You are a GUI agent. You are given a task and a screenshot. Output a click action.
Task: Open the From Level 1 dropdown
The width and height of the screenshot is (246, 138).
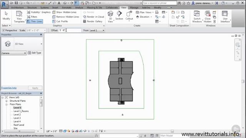(x=97, y=30)
